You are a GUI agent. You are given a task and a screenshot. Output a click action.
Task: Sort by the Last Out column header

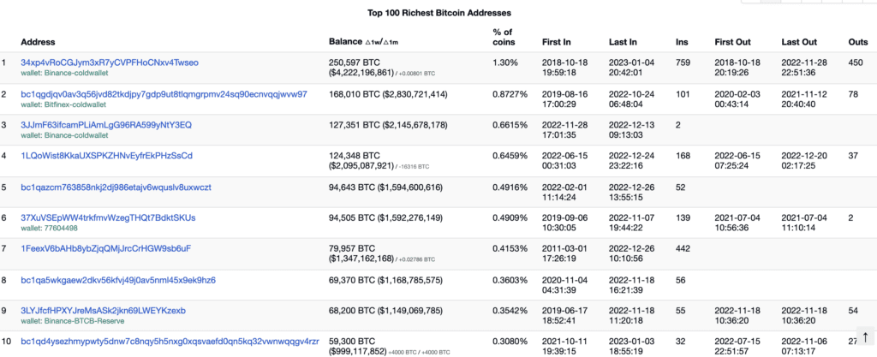[799, 42]
